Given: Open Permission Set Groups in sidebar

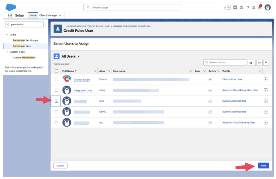Looking at the screenshot, I should click(x=26, y=40).
